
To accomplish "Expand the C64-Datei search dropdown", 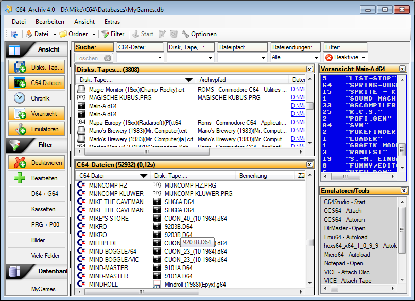I will point(160,58).
